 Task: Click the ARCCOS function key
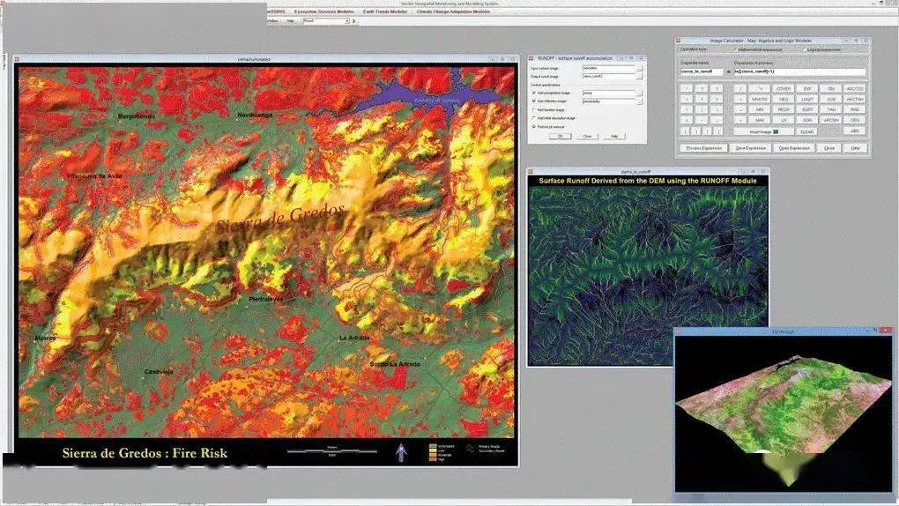pyautogui.click(x=855, y=89)
